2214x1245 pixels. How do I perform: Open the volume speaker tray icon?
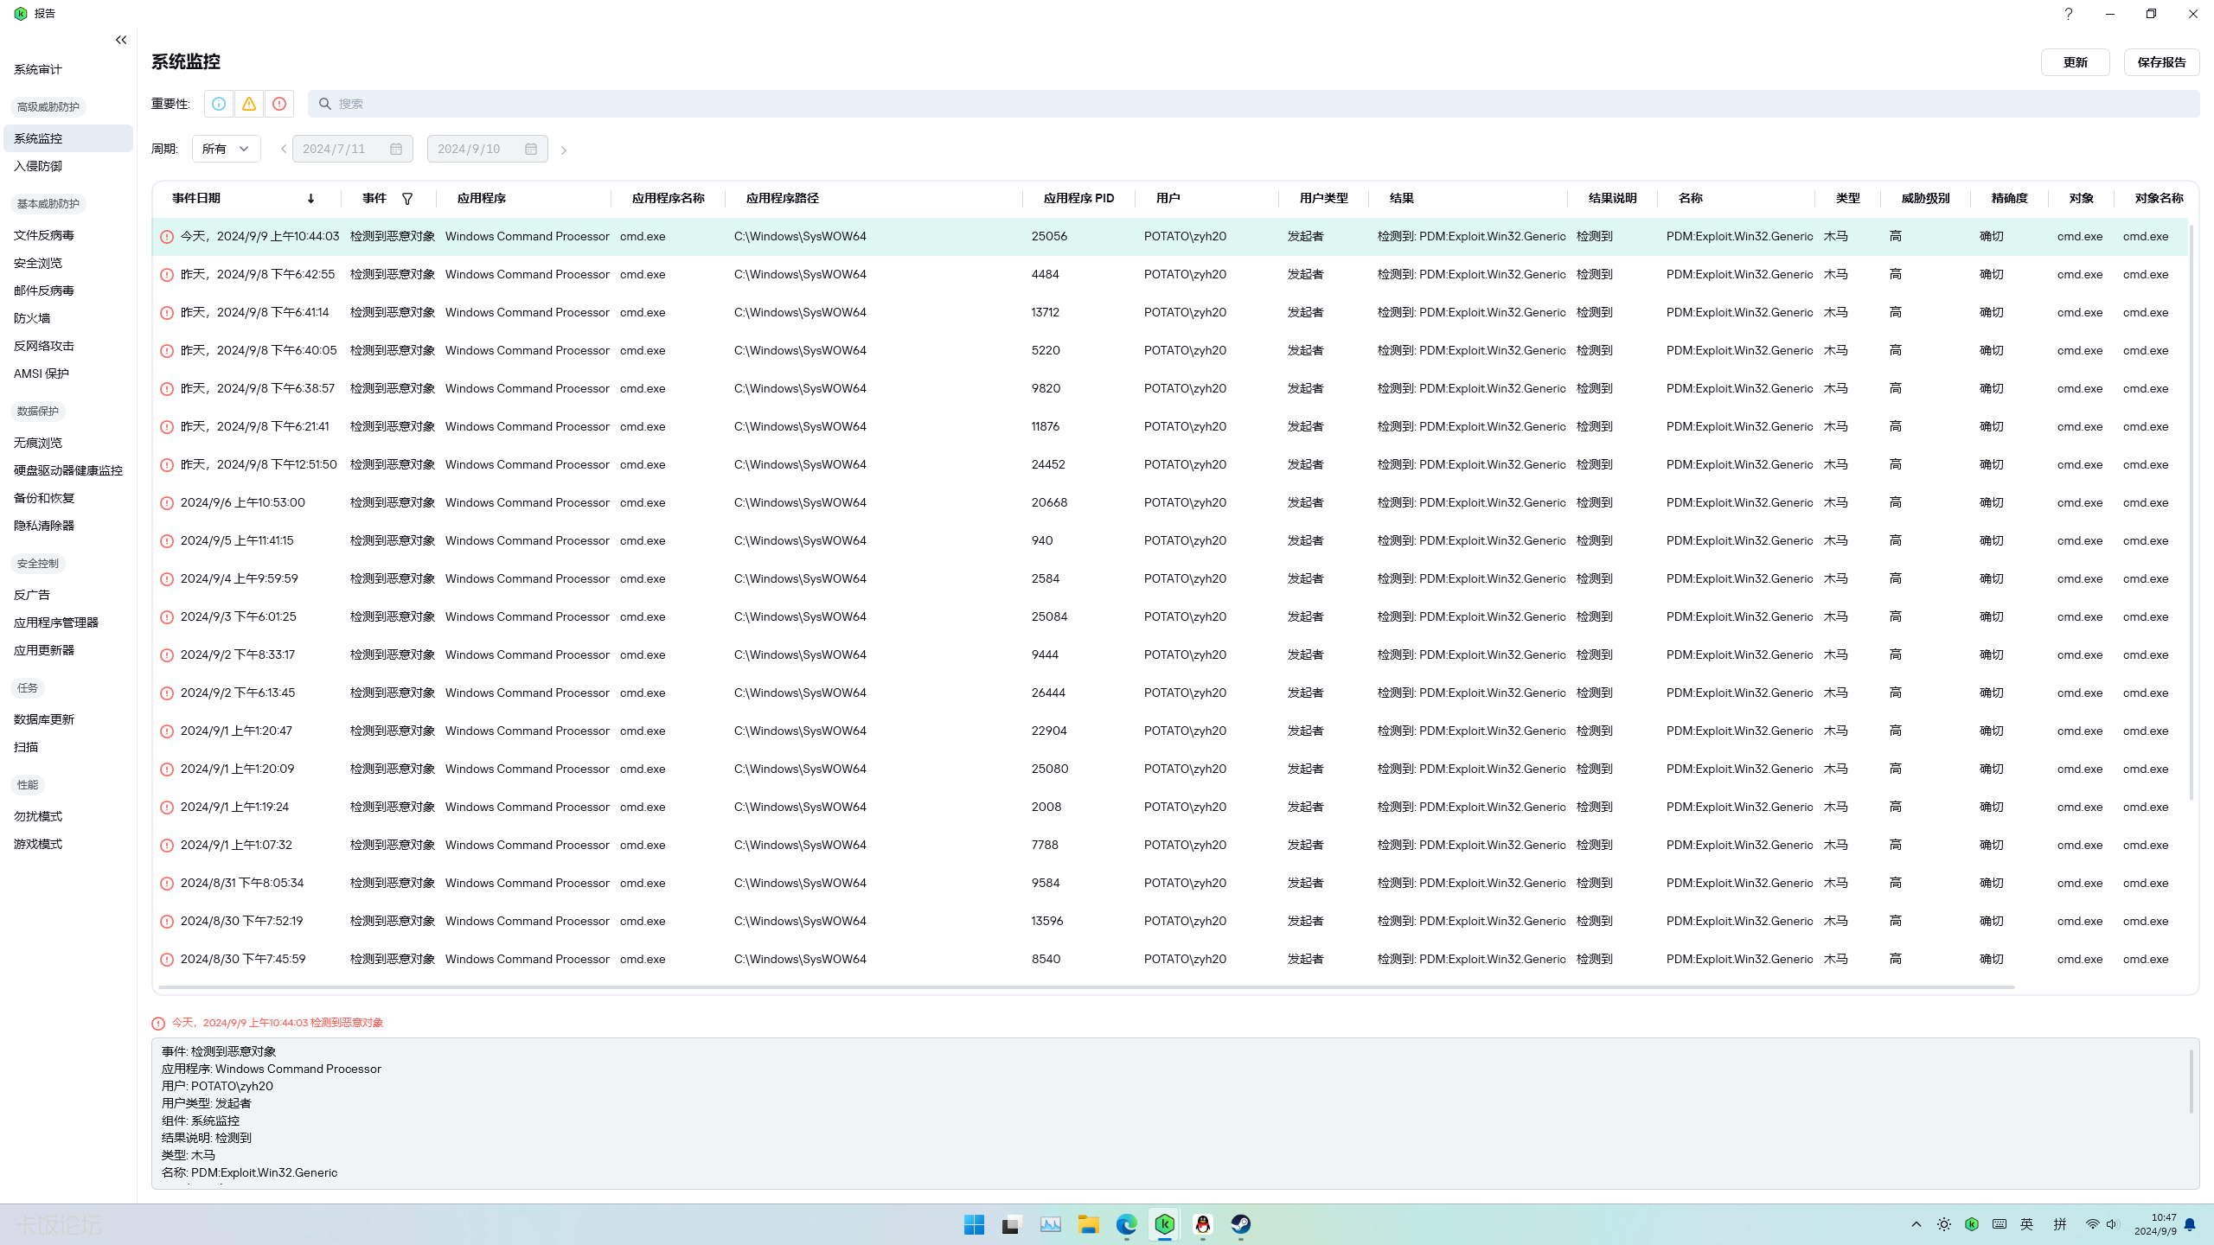pyautogui.click(x=2112, y=1224)
